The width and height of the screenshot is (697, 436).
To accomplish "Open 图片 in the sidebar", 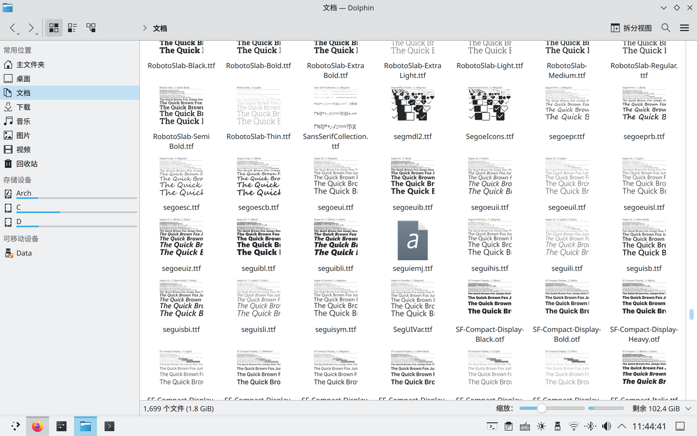I will click(x=70, y=135).
